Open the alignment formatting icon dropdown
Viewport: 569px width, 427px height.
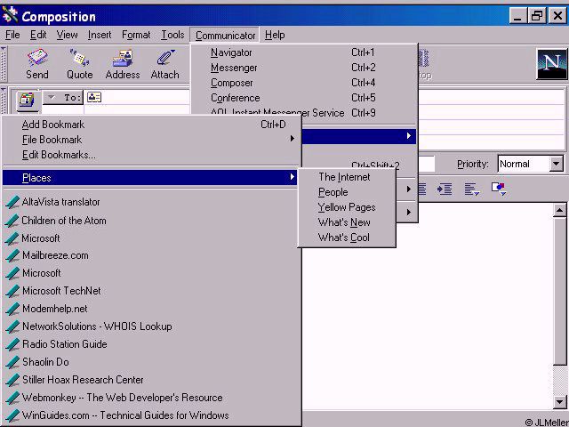pos(472,189)
